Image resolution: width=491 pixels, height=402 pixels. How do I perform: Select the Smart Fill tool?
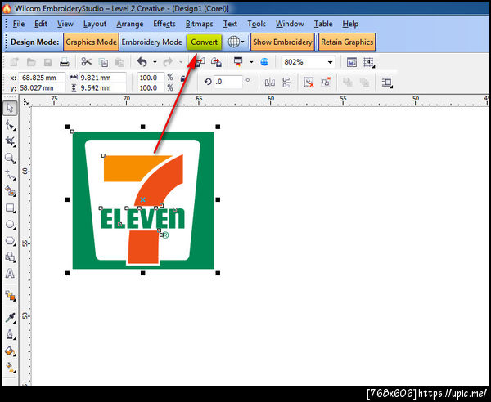(x=10, y=191)
